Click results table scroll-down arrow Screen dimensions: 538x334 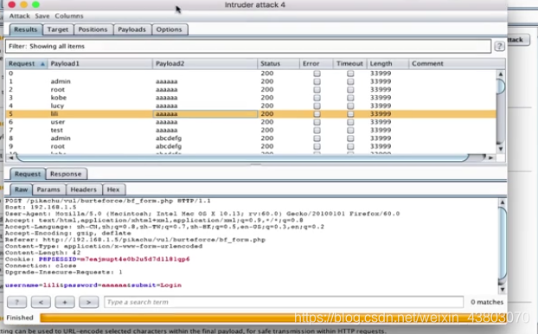[501, 149]
